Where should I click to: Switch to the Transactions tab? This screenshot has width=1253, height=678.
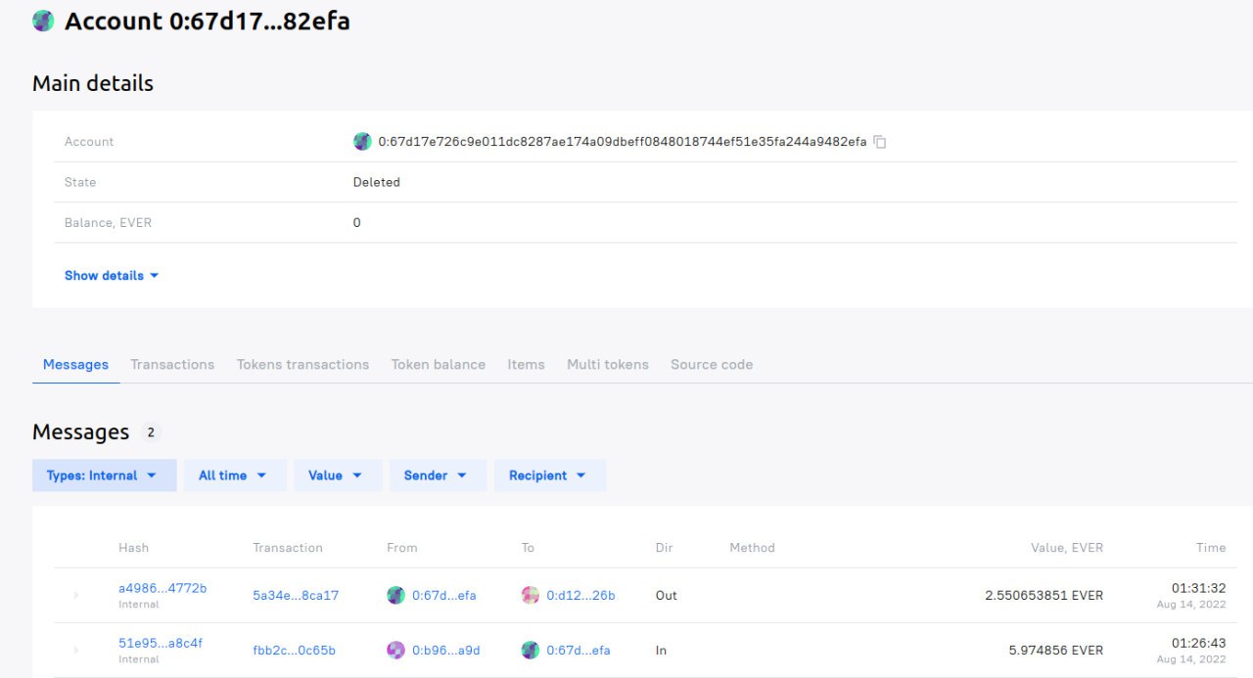pyautogui.click(x=172, y=365)
